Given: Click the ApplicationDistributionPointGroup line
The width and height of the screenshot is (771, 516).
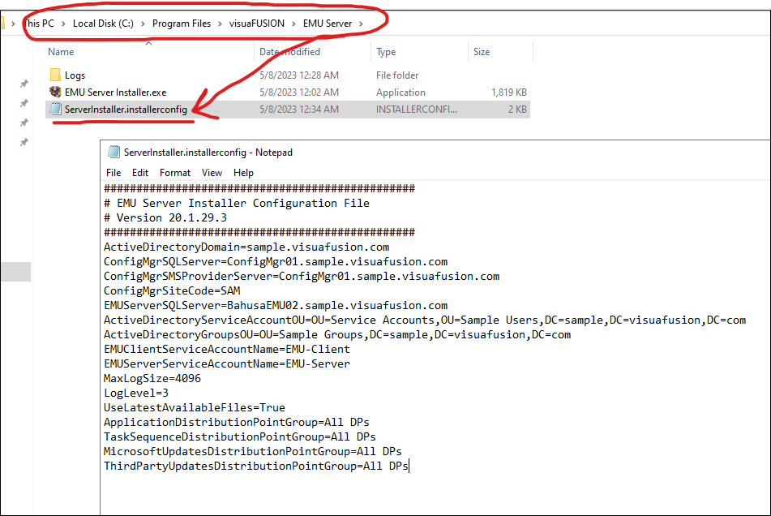Looking at the screenshot, I should pos(237,422).
